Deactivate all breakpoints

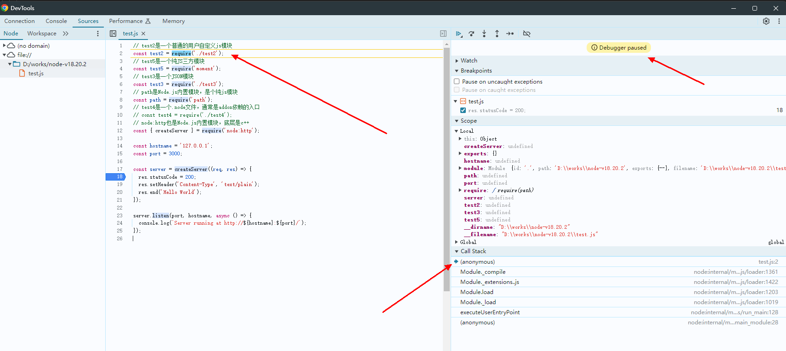click(526, 34)
